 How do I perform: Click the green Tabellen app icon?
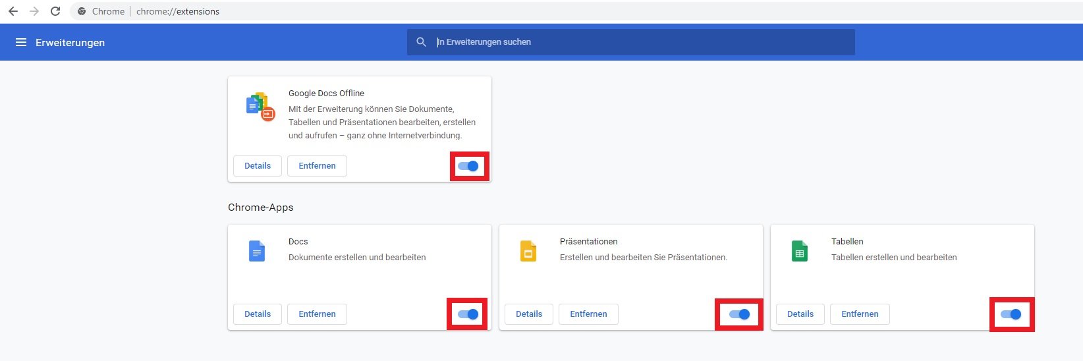800,251
